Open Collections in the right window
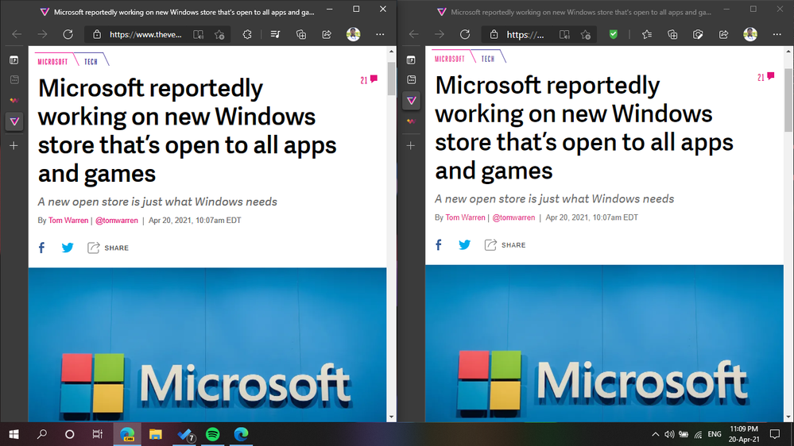 [x=672, y=34]
